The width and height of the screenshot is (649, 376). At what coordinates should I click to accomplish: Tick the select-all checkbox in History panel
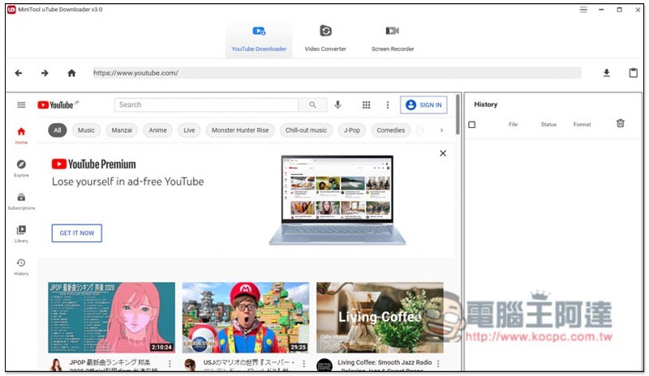tap(472, 125)
